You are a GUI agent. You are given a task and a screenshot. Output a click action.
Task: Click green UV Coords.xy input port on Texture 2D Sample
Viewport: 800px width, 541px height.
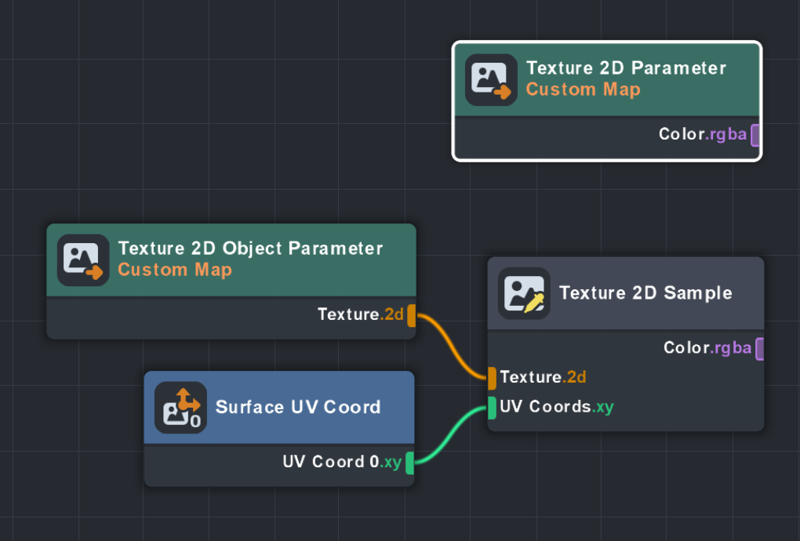click(x=492, y=408)
